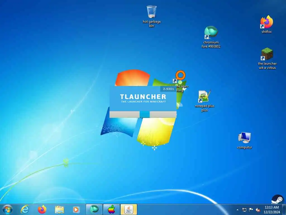Switch to the teal browser taskbar button
286x215 pixels.
tap(94, 209)
